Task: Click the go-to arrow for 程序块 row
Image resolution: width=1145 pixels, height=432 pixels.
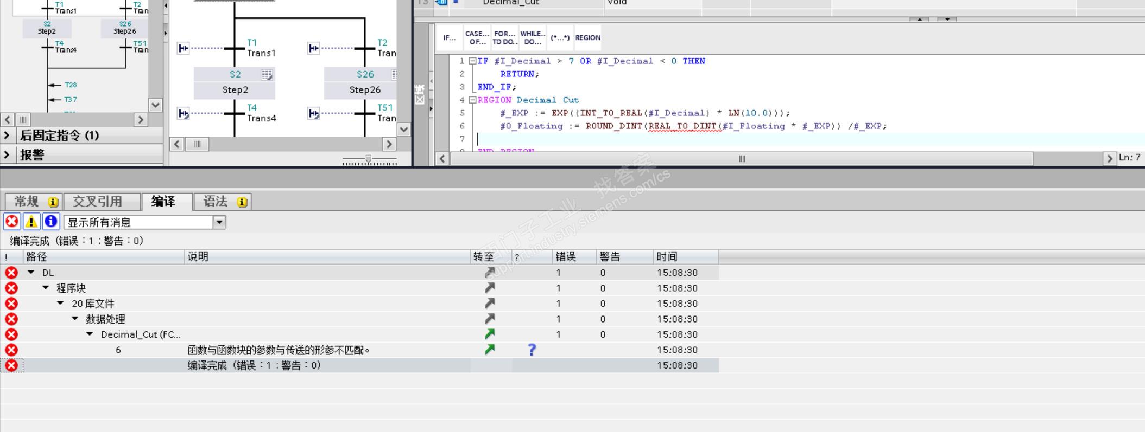Action: tap(490, 288)
